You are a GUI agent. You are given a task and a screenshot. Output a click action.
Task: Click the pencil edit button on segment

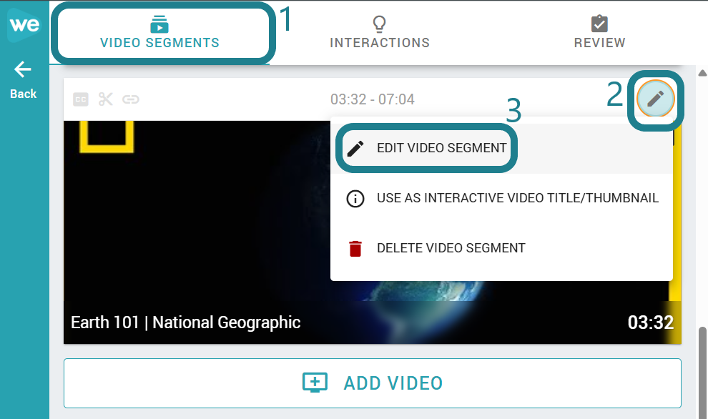coord(656,99)
